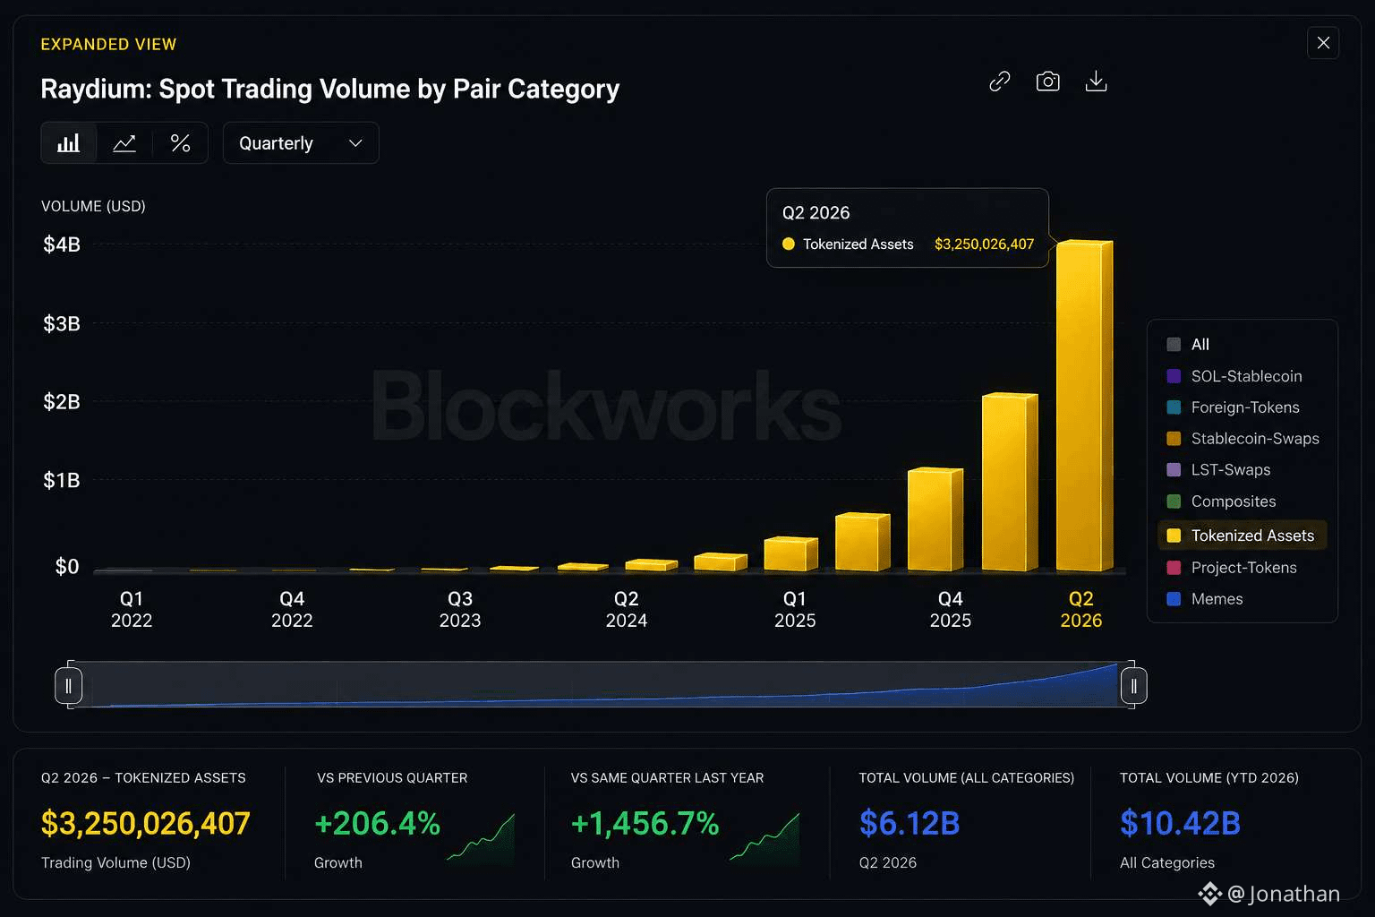This screenshot has width=1375, height=917.
Task: Click the $3,250,026,407 tooltip value
Action: tap(984, 244)
